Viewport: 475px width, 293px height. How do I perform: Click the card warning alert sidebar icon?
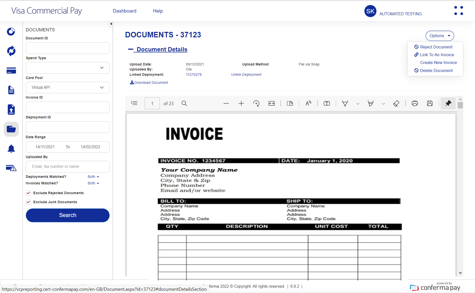point(11,168)
